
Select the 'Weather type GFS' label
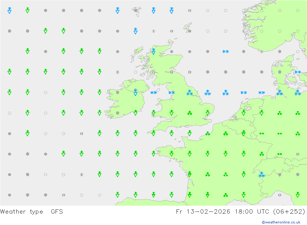tap(32, 212)
